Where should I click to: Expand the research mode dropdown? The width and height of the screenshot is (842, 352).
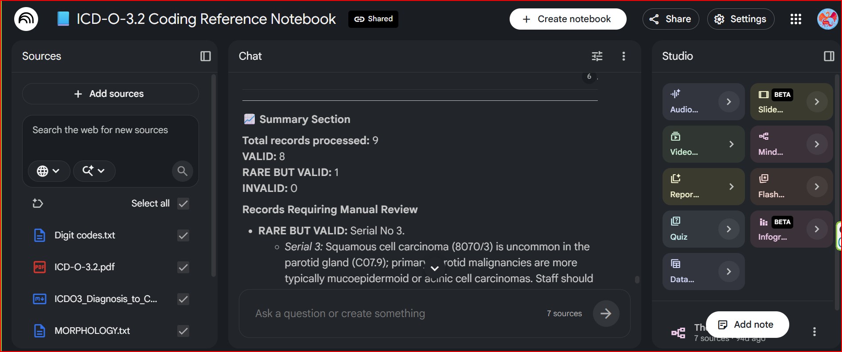point(94,171)
